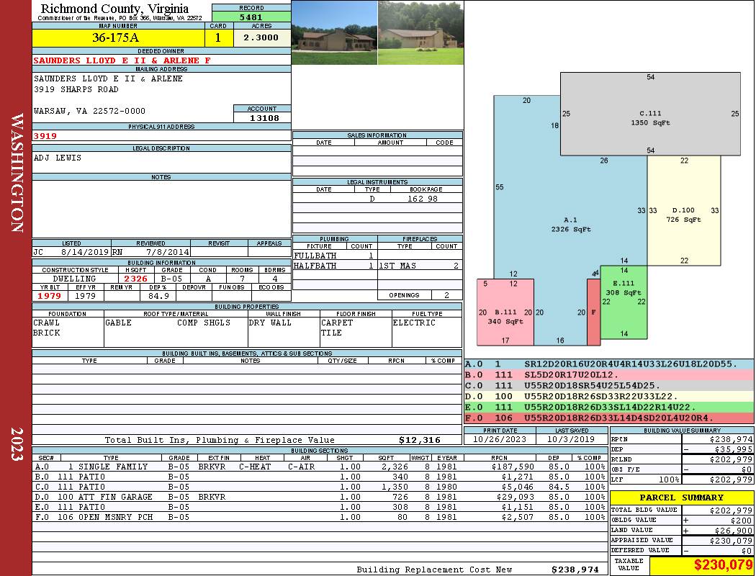Select the red F porch sketch section
This screenshot has height=576, width=756.
click(593, 312)
